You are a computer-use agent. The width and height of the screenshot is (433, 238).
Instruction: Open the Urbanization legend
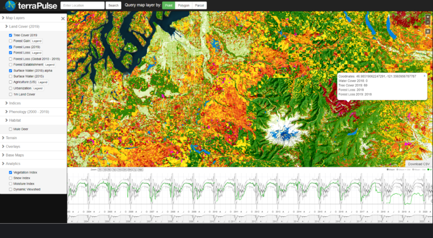[38, 88]
